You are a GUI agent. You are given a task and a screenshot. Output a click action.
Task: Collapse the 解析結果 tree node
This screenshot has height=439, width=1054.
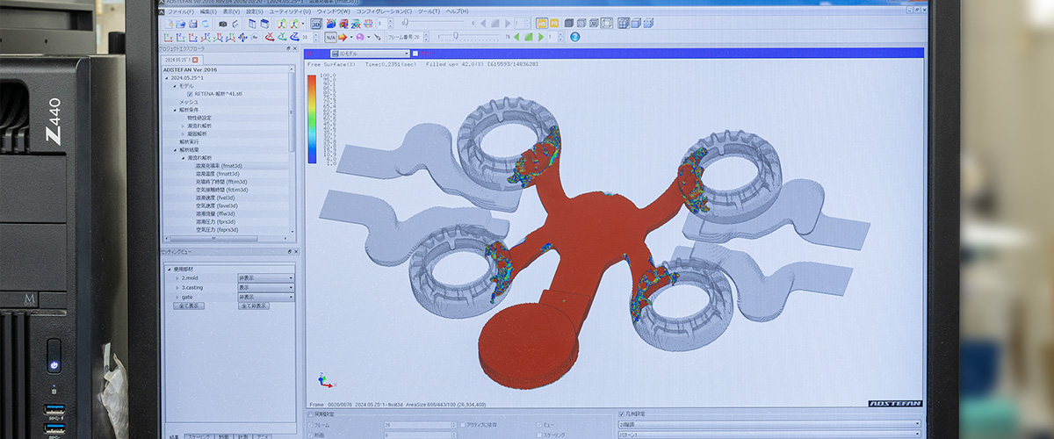coord(176,149)
